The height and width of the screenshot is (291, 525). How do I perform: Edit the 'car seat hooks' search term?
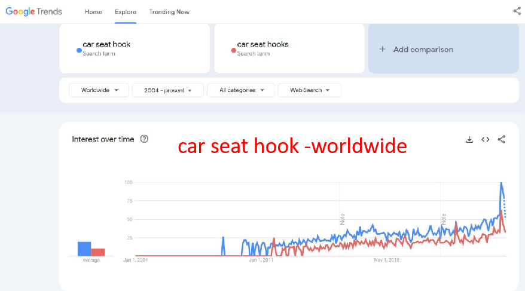click(262, 44)
